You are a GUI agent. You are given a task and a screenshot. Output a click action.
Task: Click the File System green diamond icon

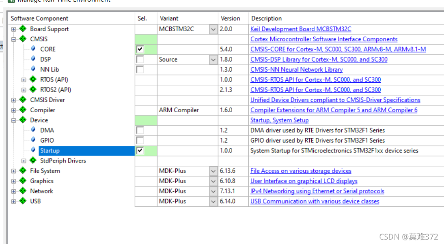23,171
